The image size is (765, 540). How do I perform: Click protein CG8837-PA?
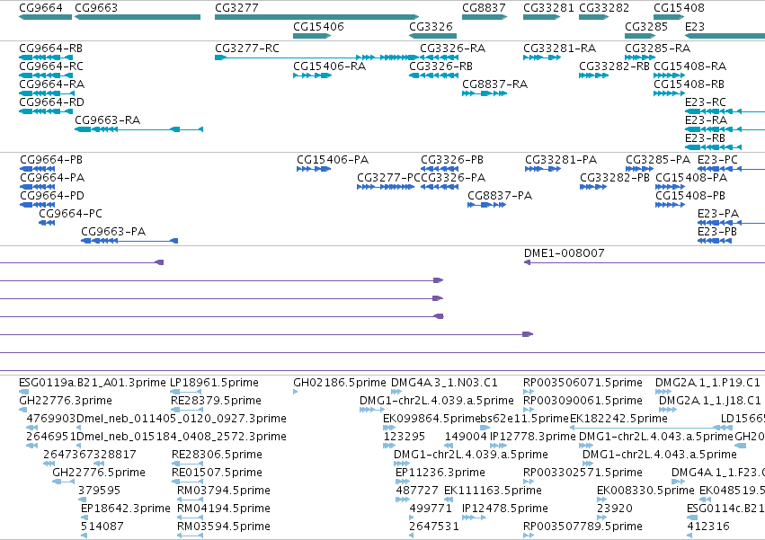[x=500, y=196]
